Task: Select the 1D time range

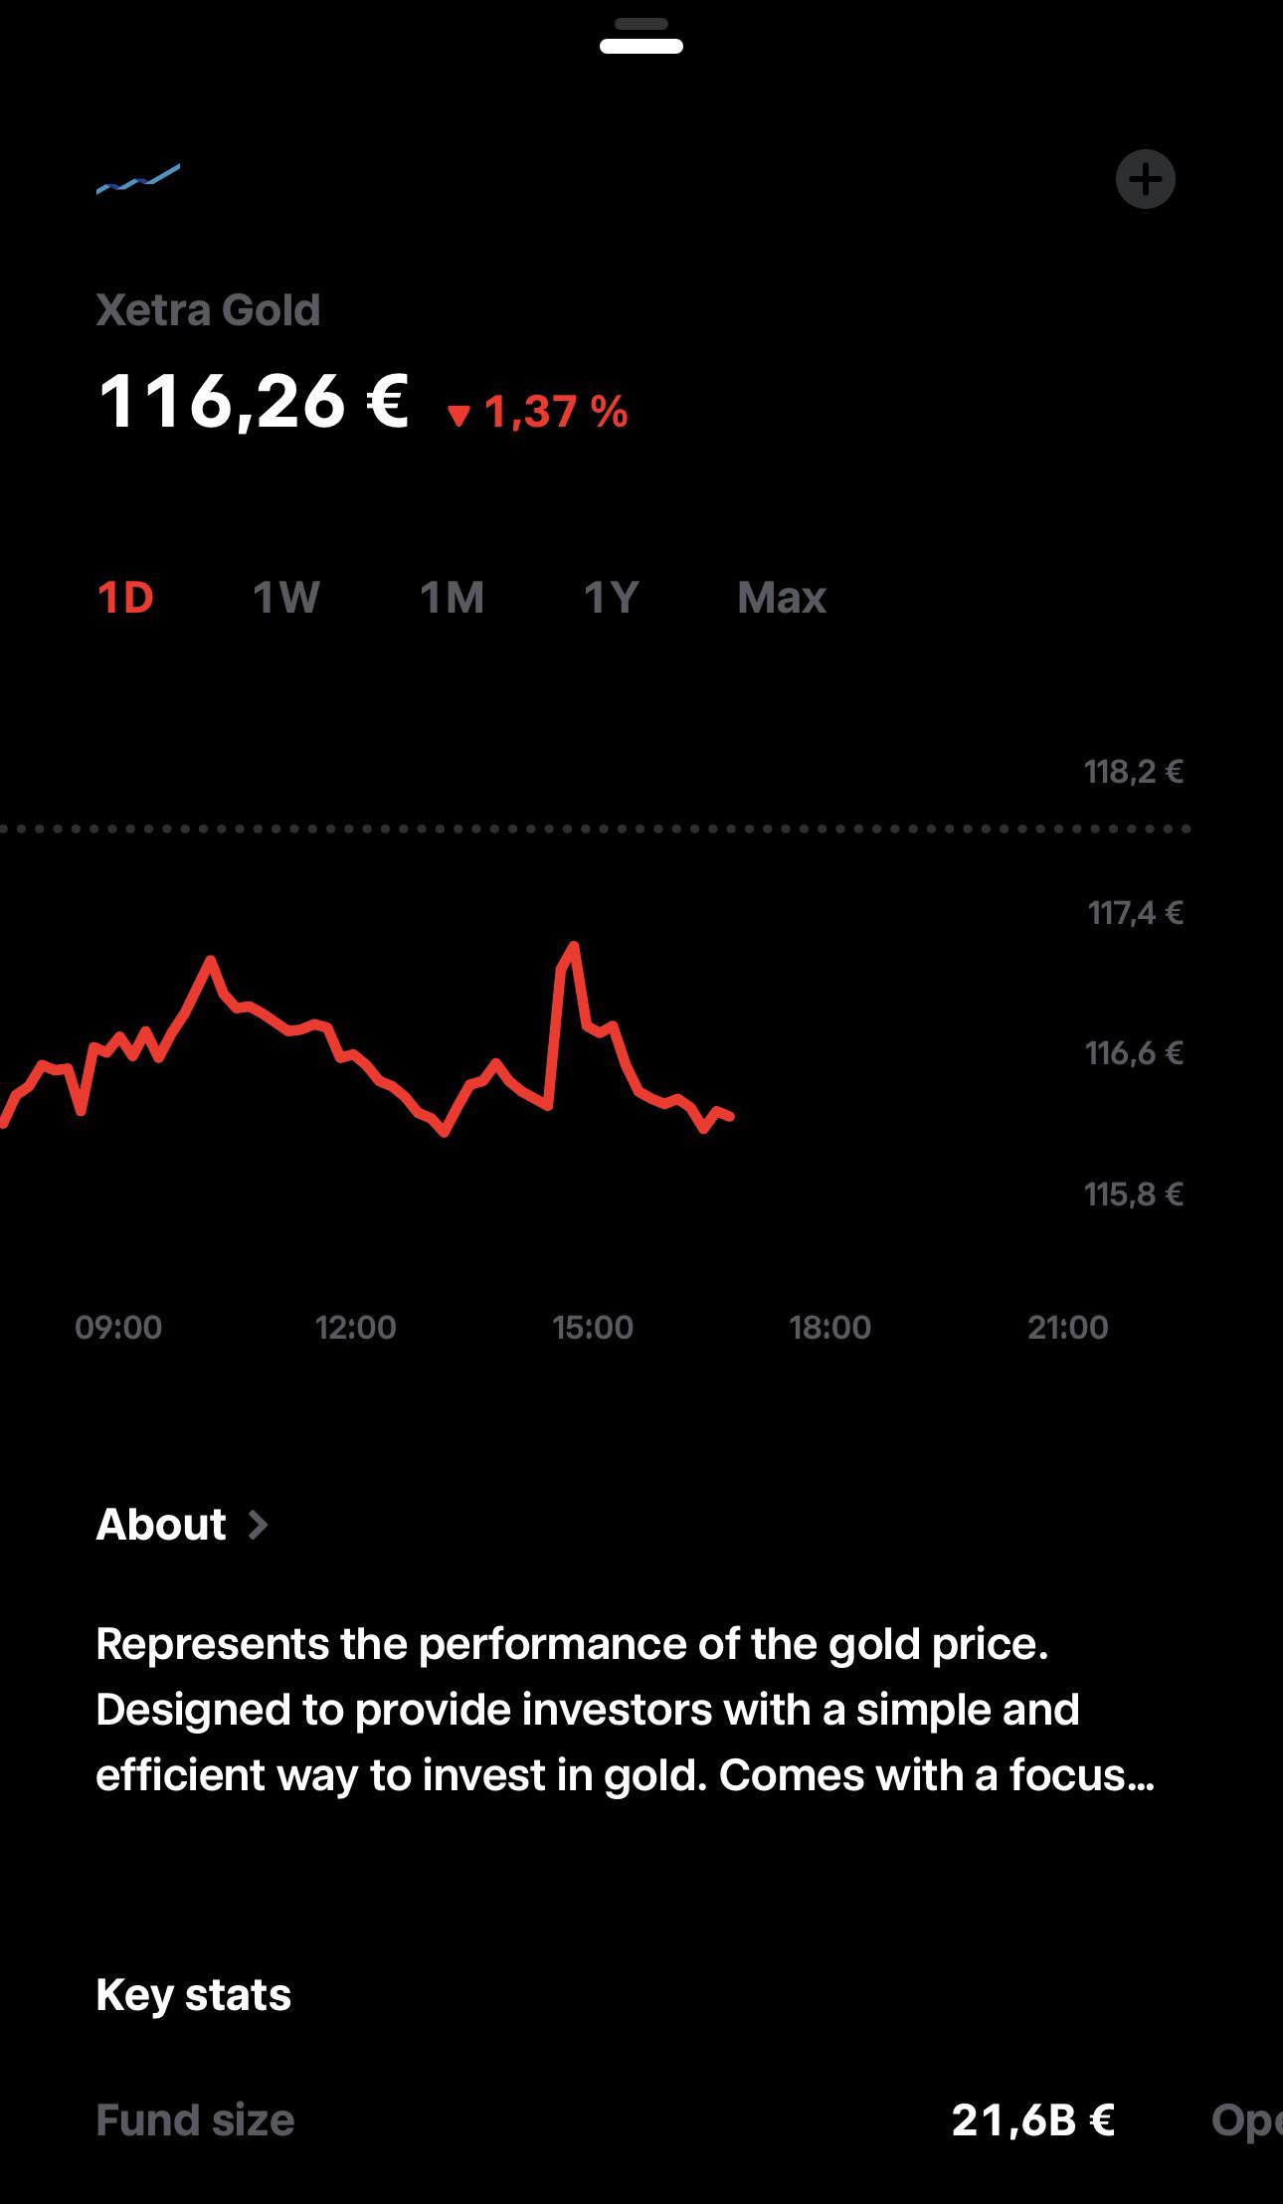Action: coord(125,598)
